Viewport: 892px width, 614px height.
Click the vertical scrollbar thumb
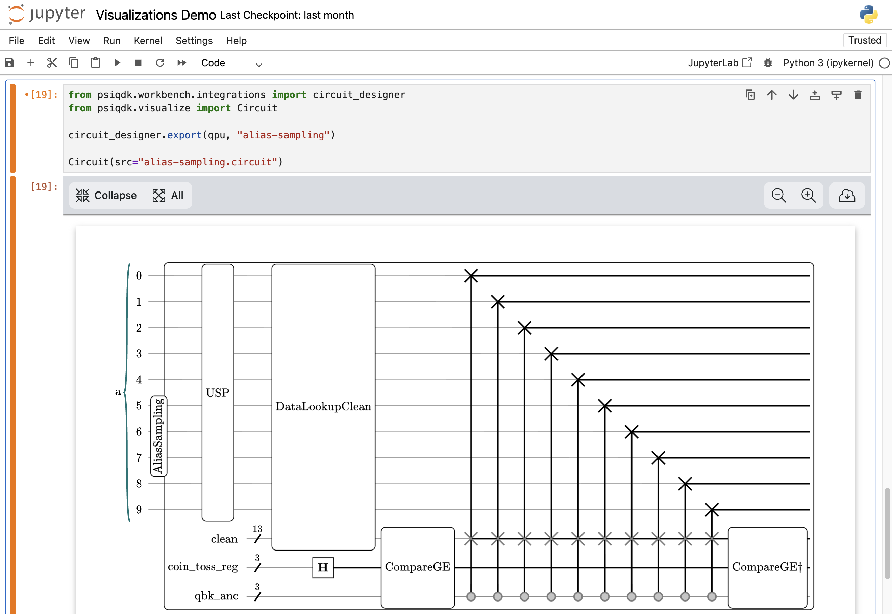(x=887, y=533)
